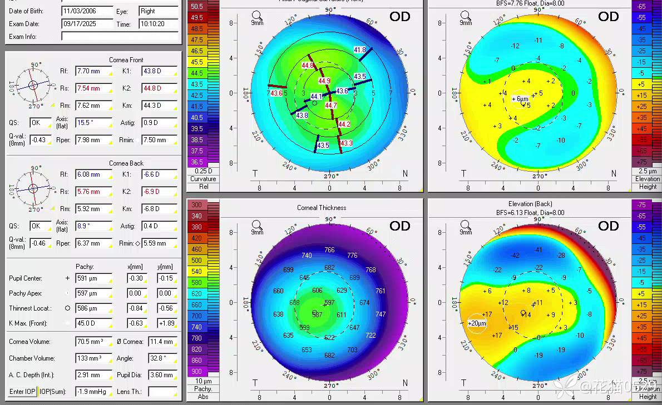
Task: Click the magnifier on the Elevation (Back) map
Action: coord(466,226)
